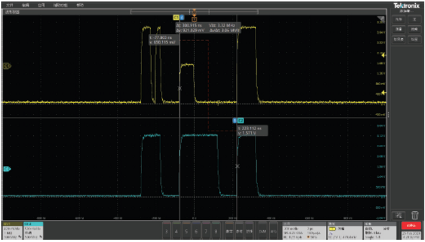Screen dimensions: 425x242
Task: Turn on channel 3
Action: (x=166, y=231)
